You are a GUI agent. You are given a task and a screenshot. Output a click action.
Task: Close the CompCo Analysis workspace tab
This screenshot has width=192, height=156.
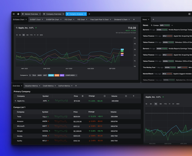[85, 14]
